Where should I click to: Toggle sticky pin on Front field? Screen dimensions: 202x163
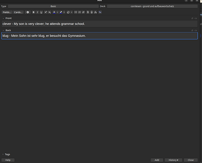click(192, 18)
